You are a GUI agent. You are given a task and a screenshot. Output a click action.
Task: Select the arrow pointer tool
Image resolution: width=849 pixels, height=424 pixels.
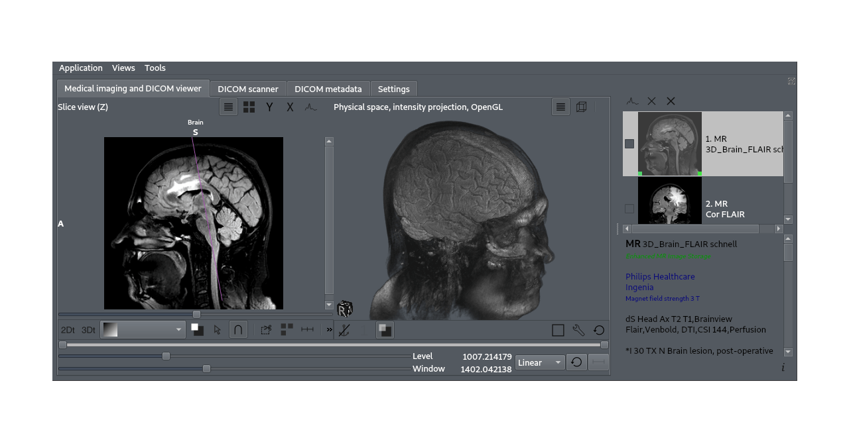[x=217, y=329]
